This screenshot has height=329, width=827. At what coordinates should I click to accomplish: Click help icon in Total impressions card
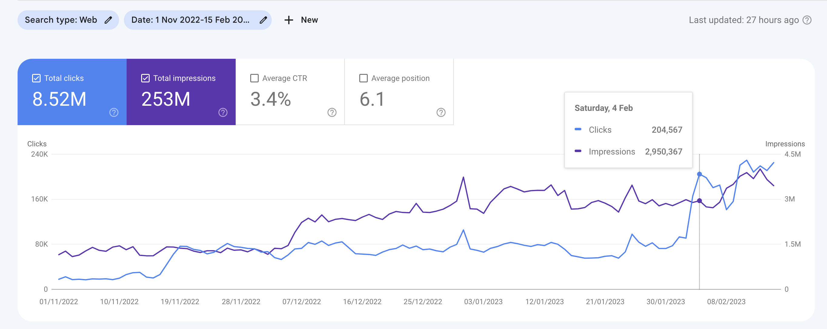tap(223, 112)
